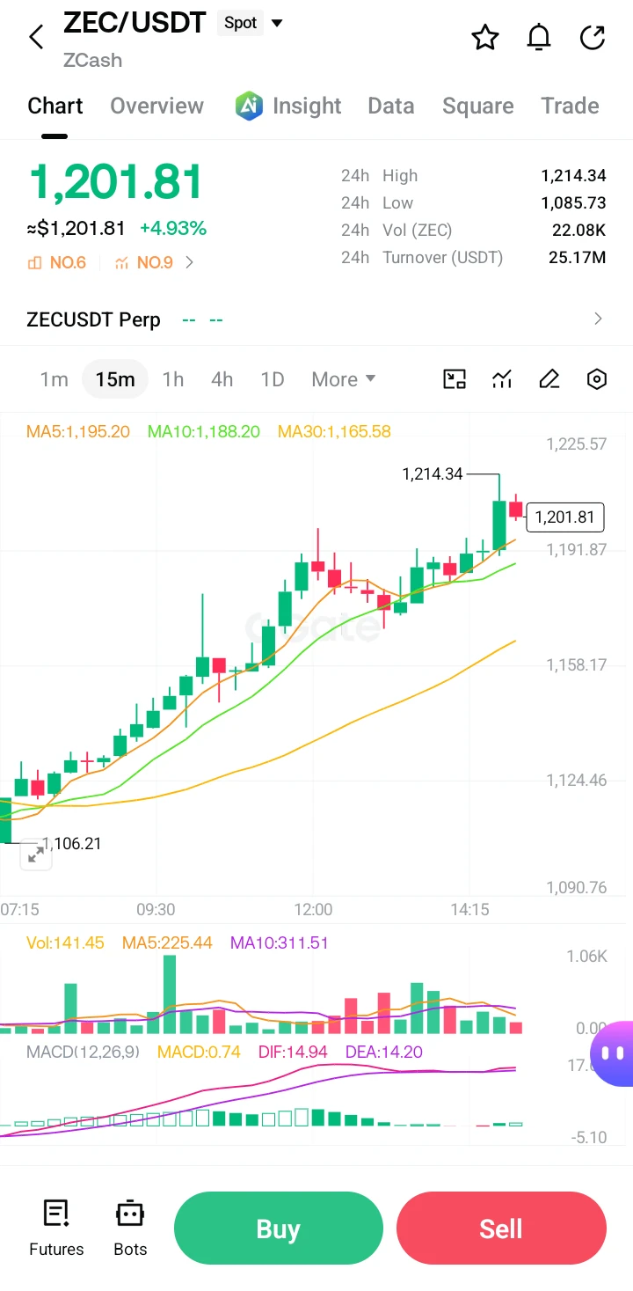Tap 24h Low value 1,085.73
633x1291 pixels.
[x=573, y=202]
